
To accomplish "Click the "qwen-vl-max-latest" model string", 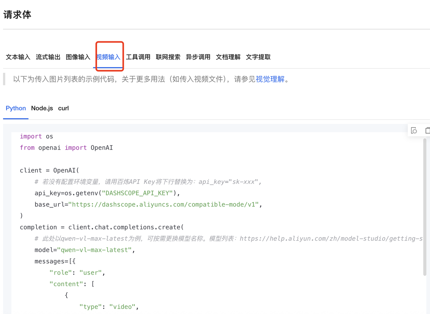I will pyautogui.click(x=94, y=250).
